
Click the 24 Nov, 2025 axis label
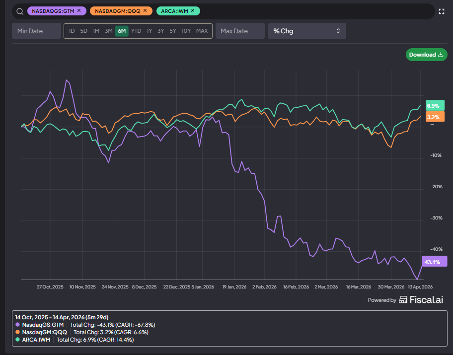(115, 287)
